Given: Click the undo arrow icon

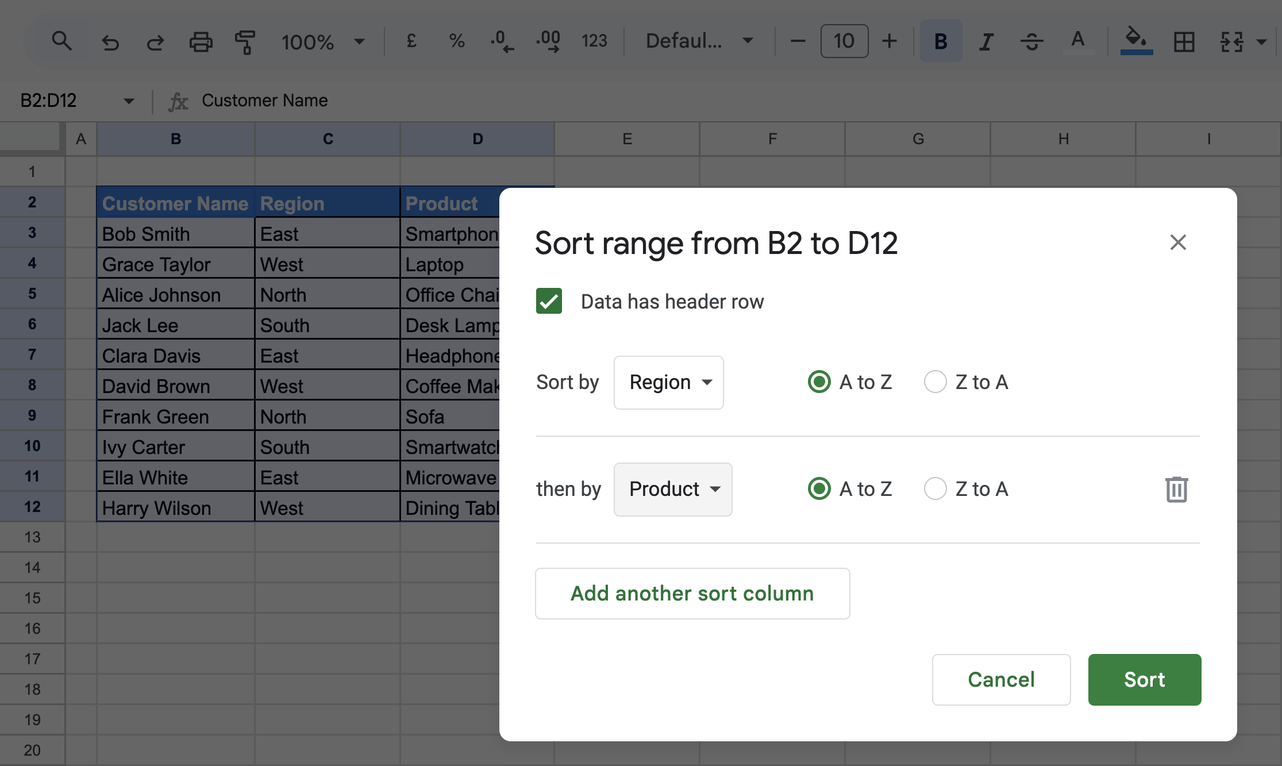Looking at the screenshot, I should [110, 41].
